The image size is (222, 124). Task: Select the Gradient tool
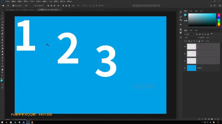pos(2,48)
